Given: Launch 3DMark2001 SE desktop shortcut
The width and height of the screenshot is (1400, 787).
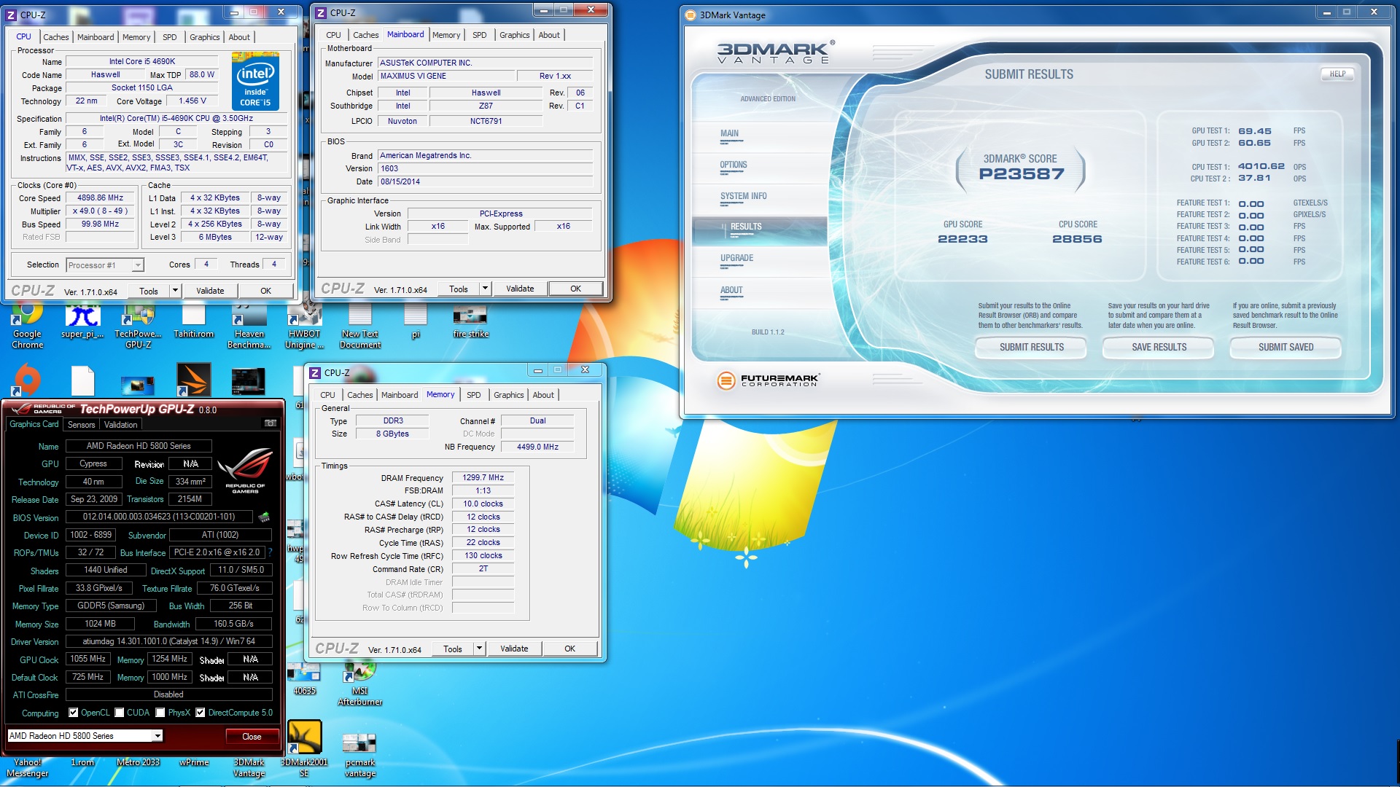Looking at the screenshot, I should click(x=304, y=748).
